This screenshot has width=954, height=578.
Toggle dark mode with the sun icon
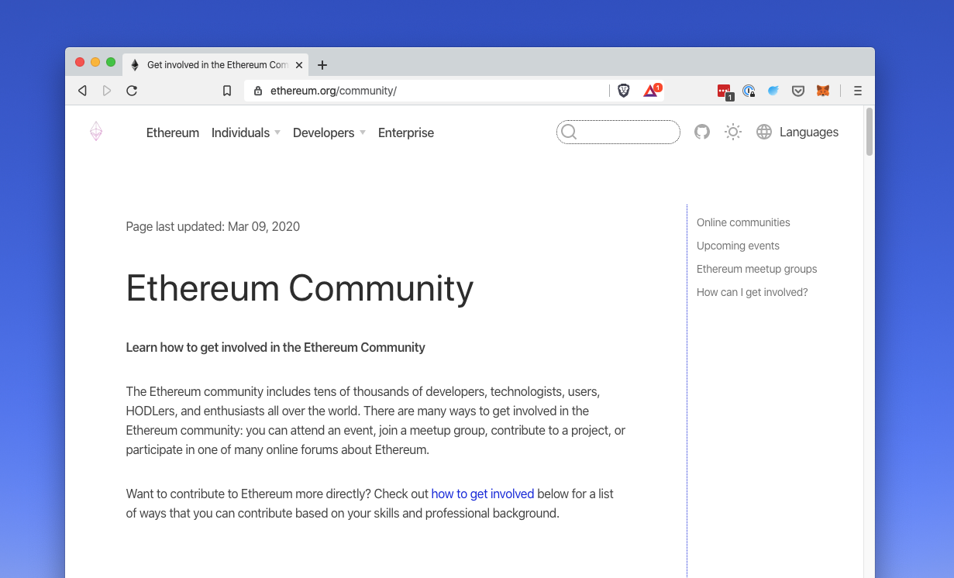click(733, 132)
